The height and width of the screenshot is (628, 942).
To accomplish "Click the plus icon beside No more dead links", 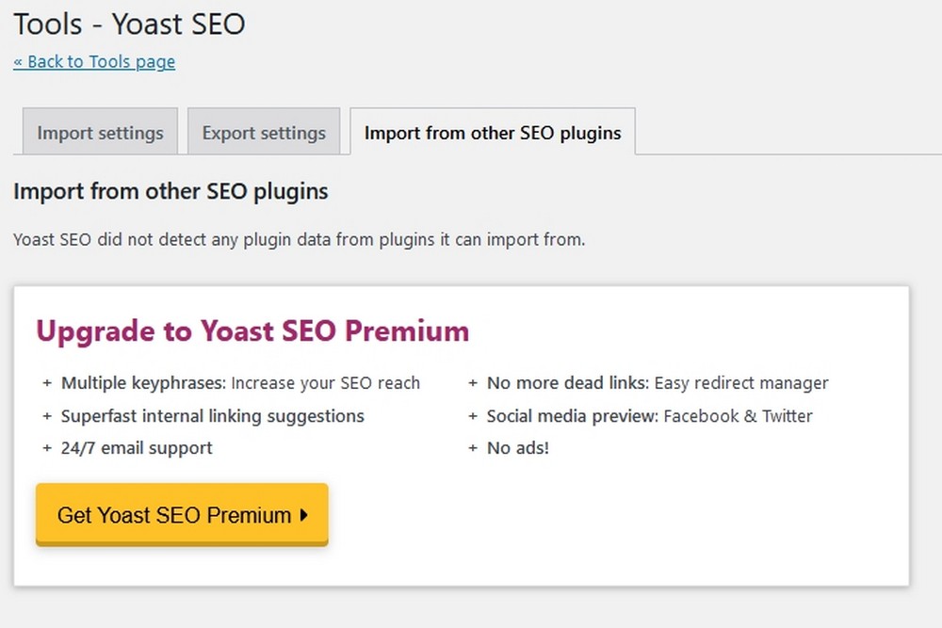I will (x=473, y=383).
